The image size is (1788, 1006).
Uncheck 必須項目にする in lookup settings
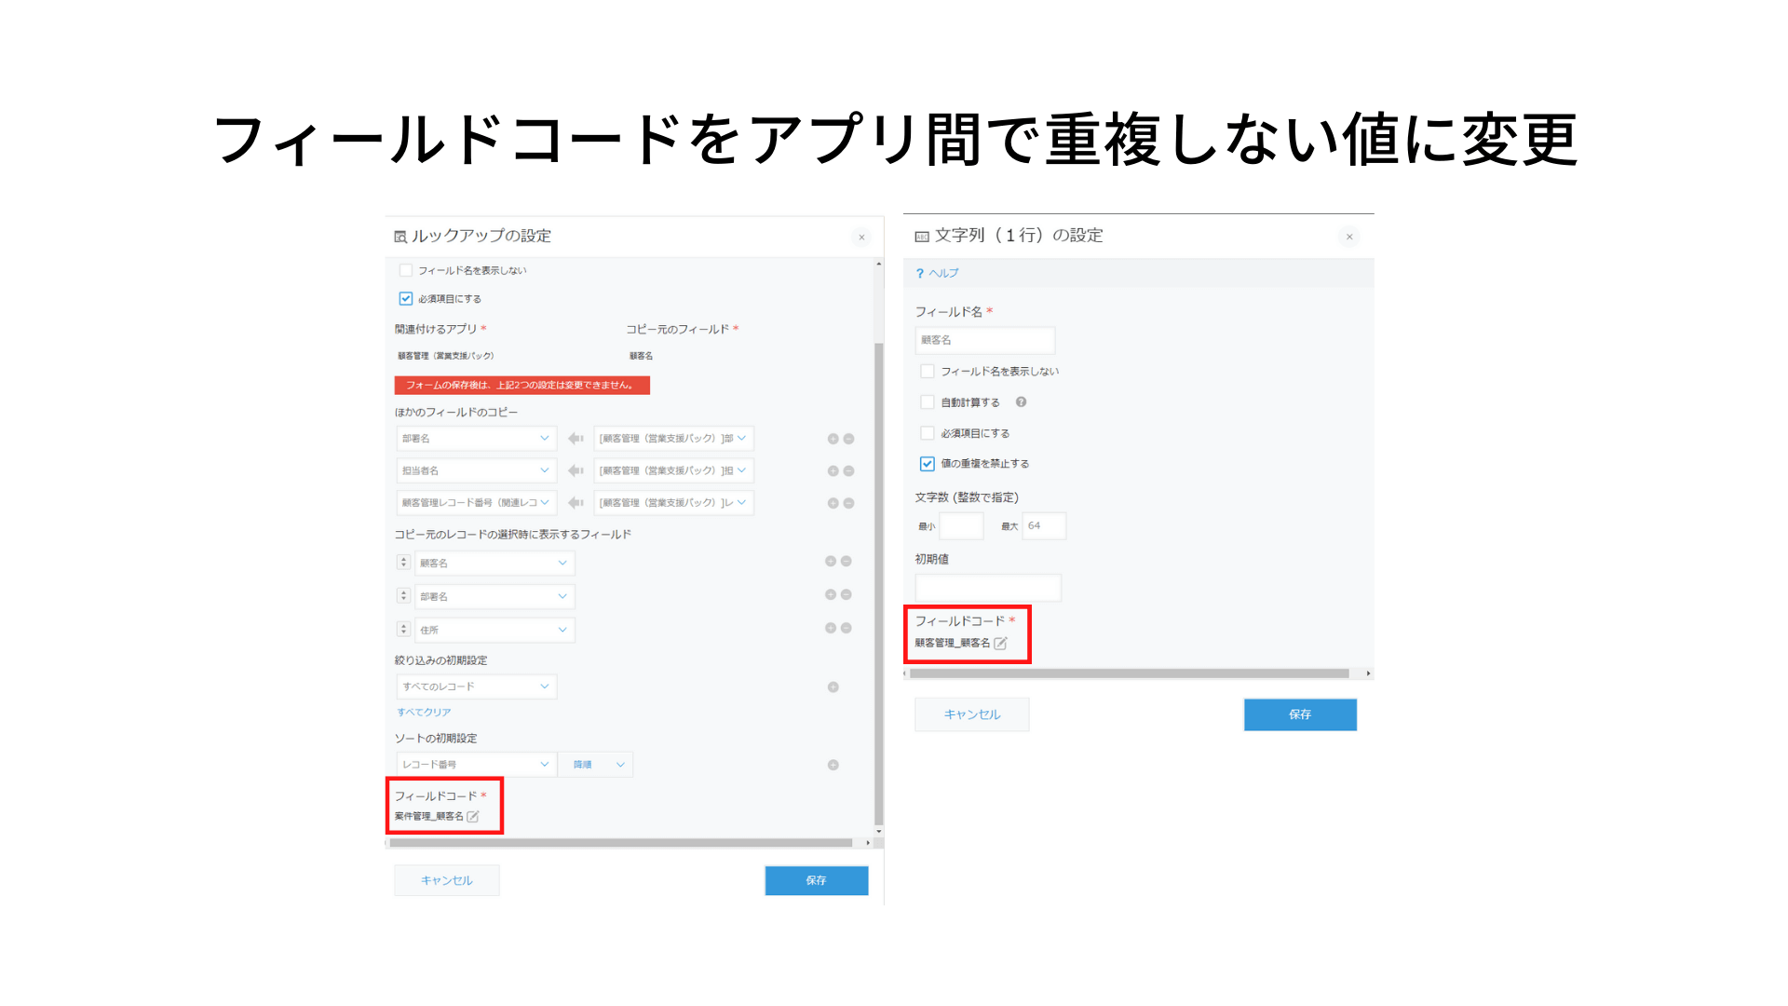(406, 299)
